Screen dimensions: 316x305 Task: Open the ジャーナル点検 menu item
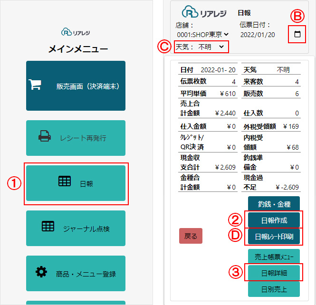click(x=76, y=228)
